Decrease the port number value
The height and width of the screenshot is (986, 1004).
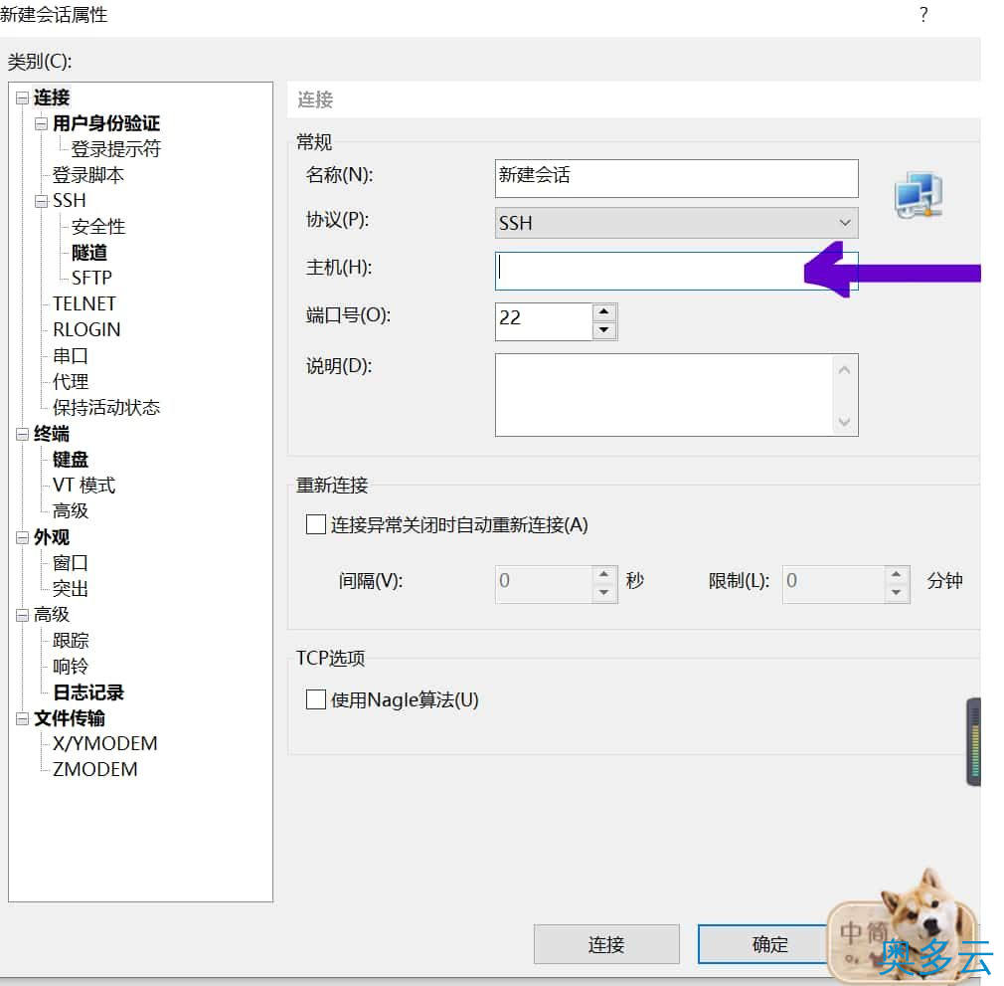[x=603, y=330]
